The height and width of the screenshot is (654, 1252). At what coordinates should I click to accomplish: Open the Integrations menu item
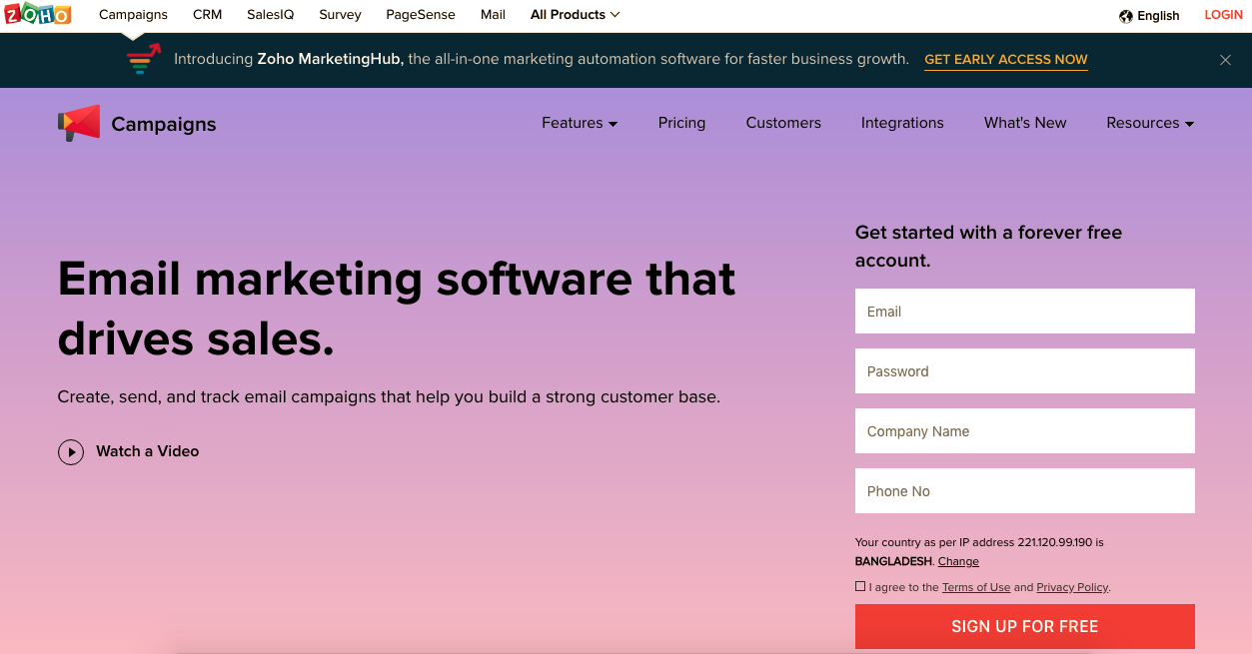point(902,123)
